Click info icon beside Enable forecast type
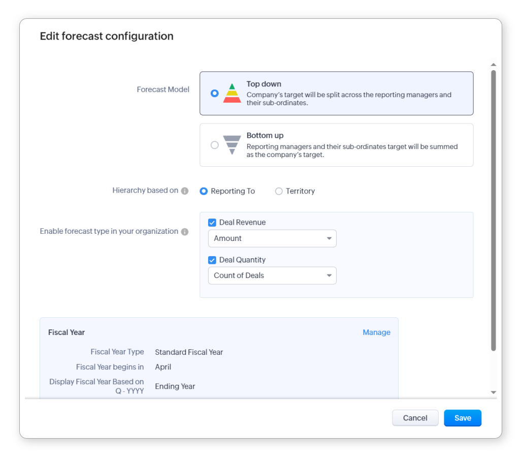 click(x=185, y=232)
